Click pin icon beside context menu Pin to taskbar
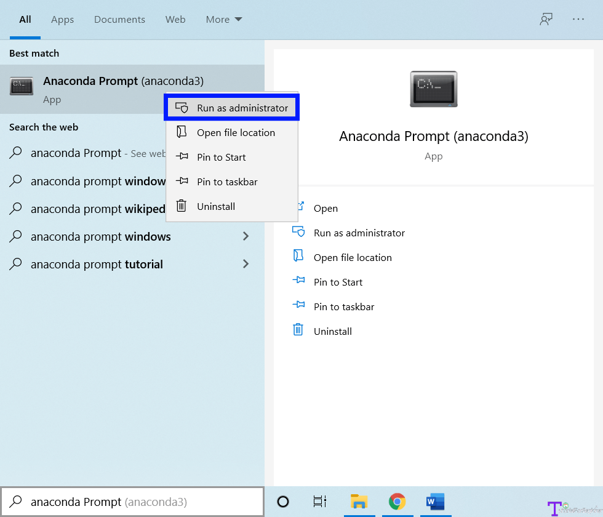Viewport: 603px width, 517px height. tap(182, 181)
